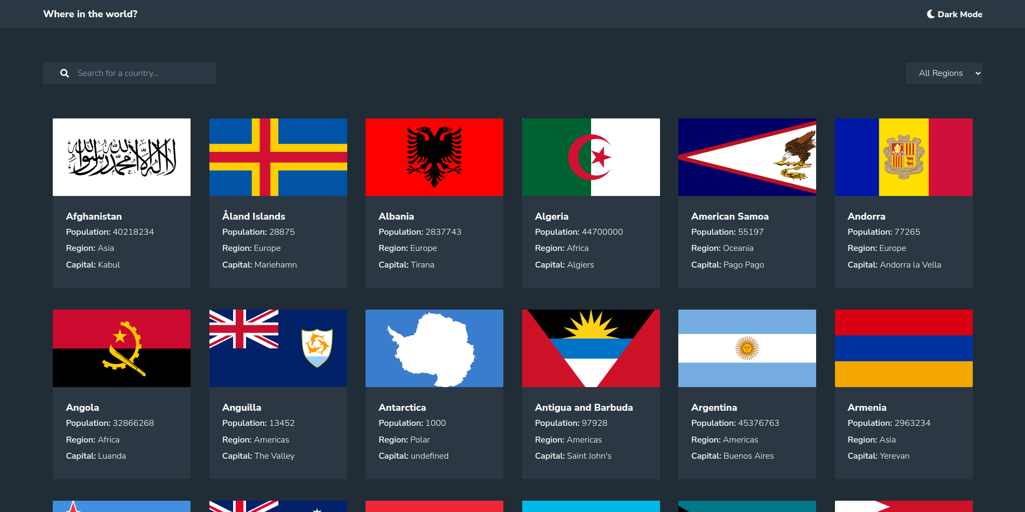Click the Argentina country name
Screen dimensions: 1025x512
[714, 408]
